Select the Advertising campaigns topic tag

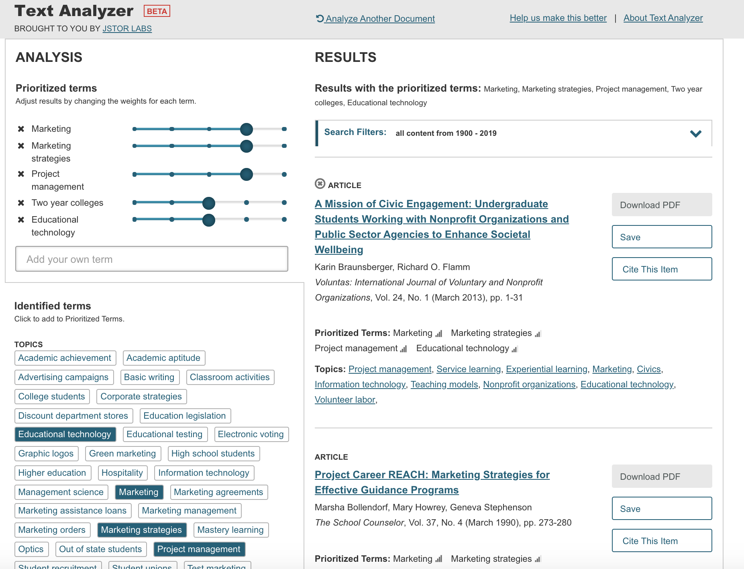pos(64,377)
